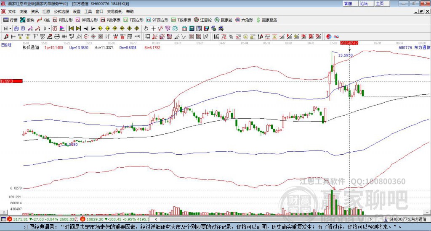This screenshot has width=431, height=231.
Task: Open the 行情 market quotes view
Action: [x=10, y=20]
